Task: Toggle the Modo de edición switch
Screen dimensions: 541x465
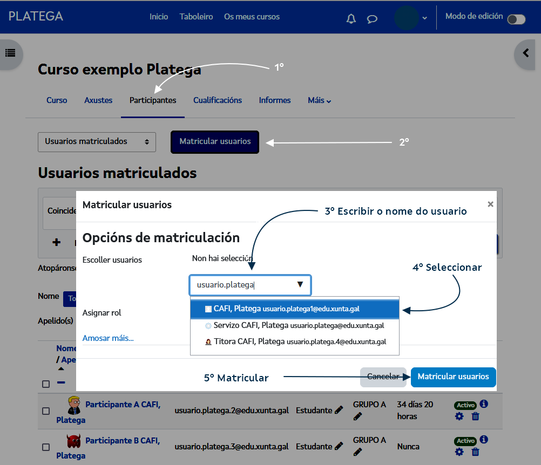Action: 516,18
